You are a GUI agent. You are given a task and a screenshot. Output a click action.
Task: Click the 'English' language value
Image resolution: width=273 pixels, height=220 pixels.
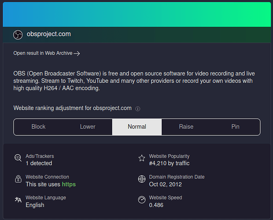tap(35, 205)
